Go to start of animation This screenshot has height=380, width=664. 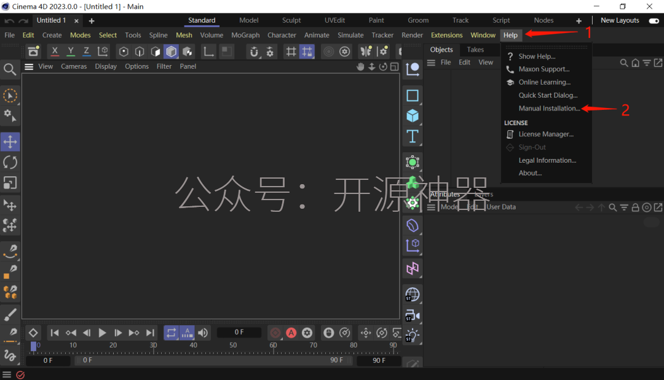55,333
